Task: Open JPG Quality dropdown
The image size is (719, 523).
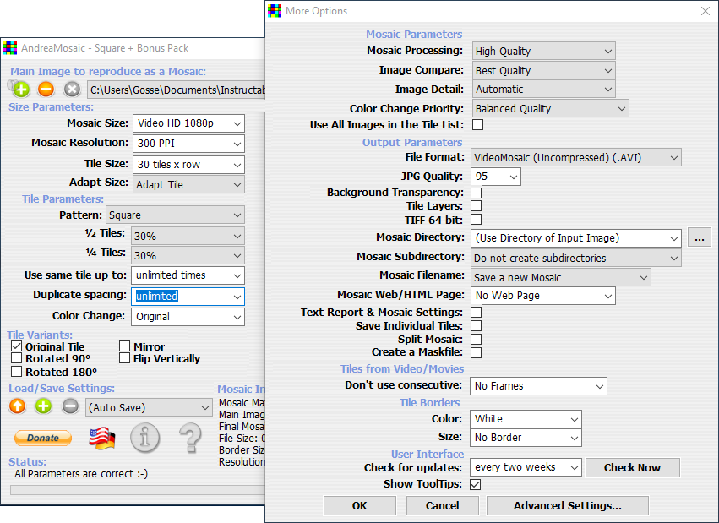Action: point(496,177)
